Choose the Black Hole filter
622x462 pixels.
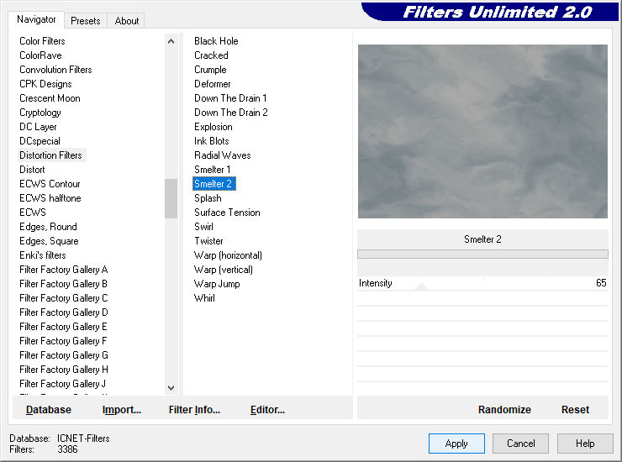[216, 41]
